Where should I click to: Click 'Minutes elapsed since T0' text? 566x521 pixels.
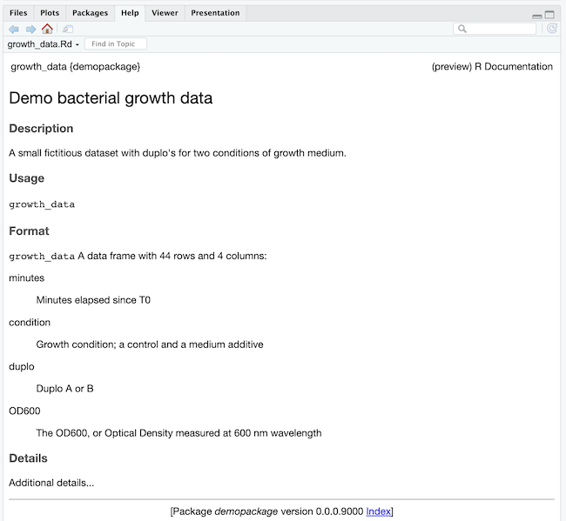[x=93, y=300]
